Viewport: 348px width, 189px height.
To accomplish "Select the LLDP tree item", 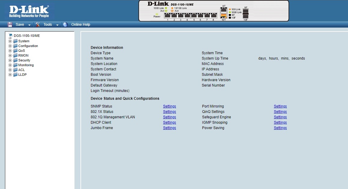I will [x=22, y=75].
